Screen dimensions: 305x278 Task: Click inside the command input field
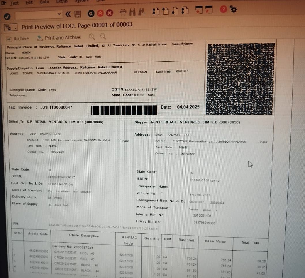[x=36, y=15]
